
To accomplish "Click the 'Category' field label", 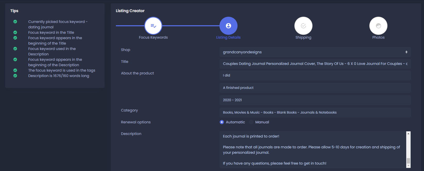I will 130,110.
